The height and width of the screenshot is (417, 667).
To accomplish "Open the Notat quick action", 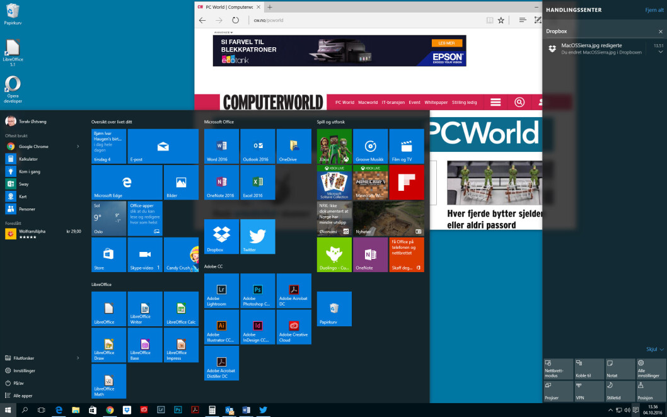I will 620,369.
